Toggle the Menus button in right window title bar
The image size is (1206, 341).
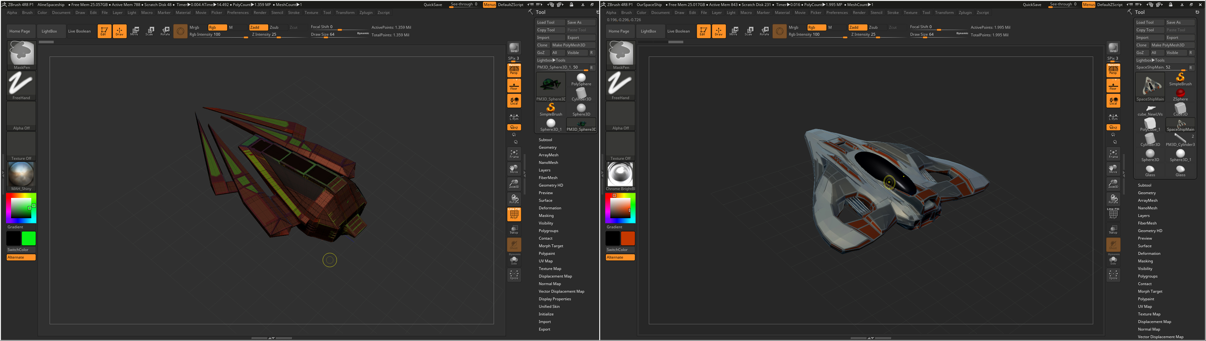coord(1088,5)
